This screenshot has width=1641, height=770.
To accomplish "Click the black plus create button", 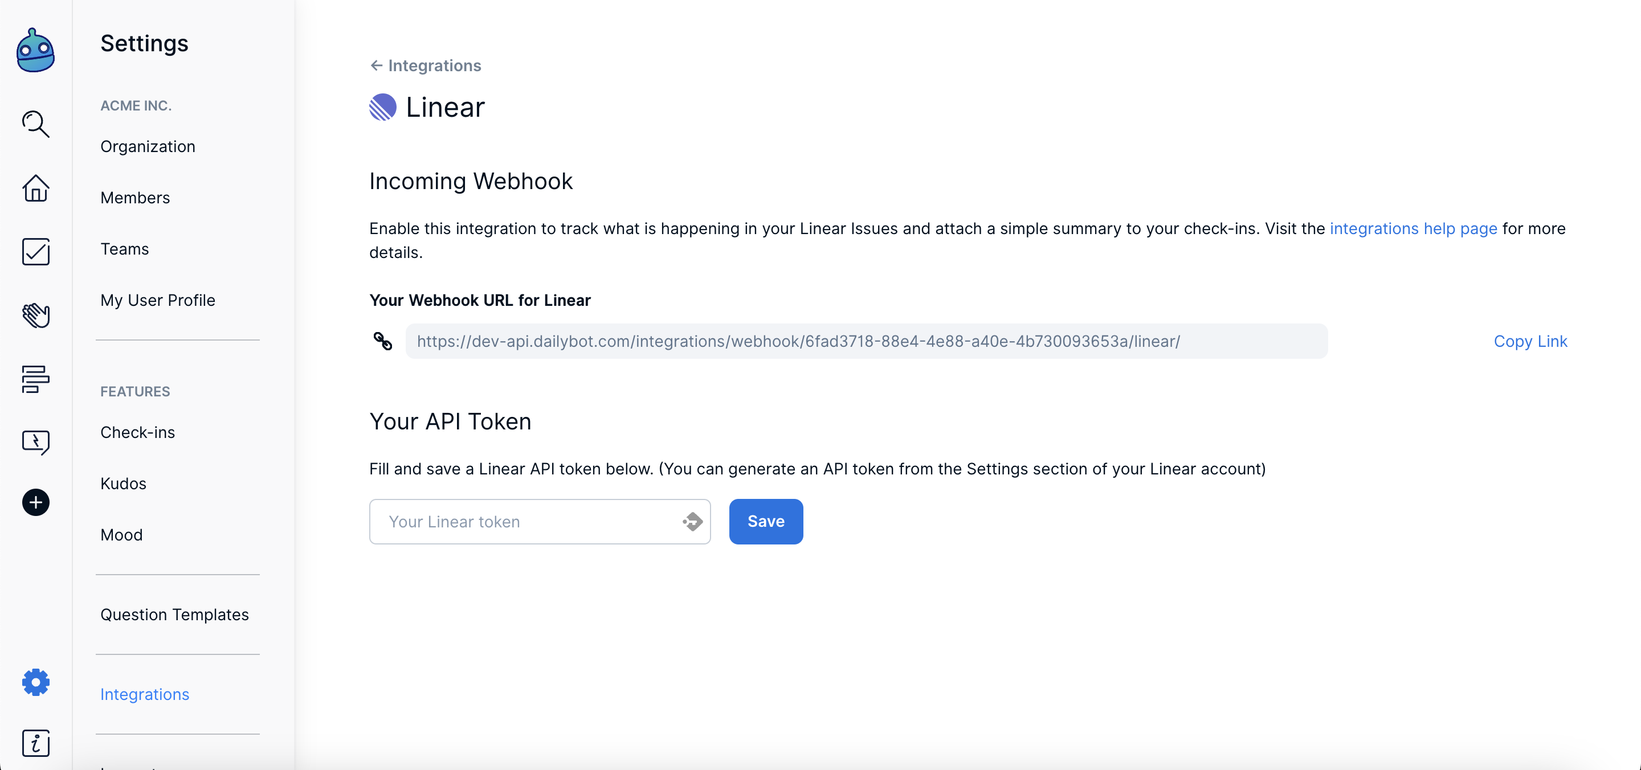I will (x=36, y=502).
